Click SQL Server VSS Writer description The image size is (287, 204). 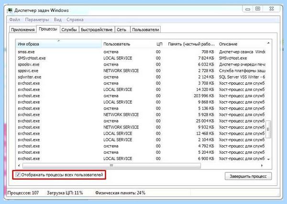coord(242,77)
